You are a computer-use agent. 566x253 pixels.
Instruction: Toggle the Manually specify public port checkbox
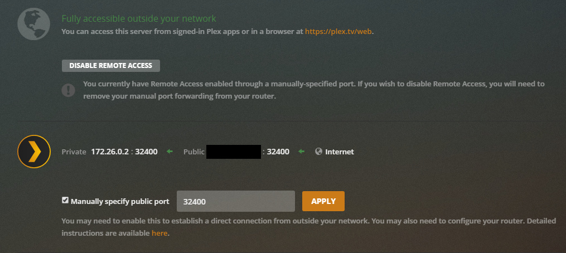coord(66,201)
